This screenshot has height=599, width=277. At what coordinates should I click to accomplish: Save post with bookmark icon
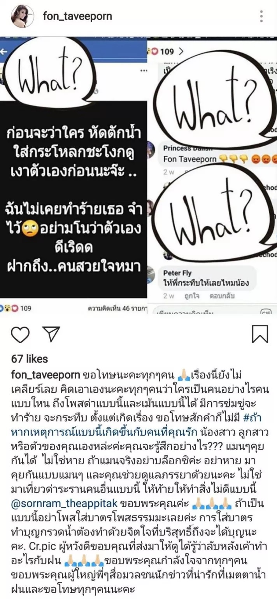(x=259, y=334)
